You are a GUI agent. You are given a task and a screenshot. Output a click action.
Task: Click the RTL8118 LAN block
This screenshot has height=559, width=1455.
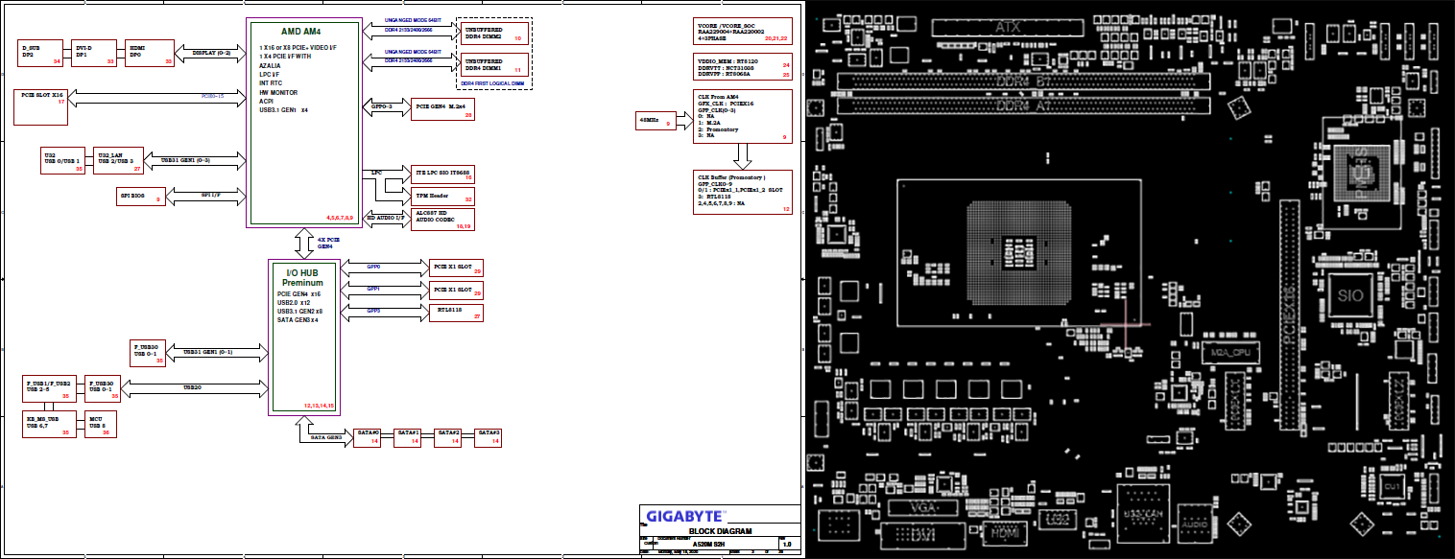[456, 313]
